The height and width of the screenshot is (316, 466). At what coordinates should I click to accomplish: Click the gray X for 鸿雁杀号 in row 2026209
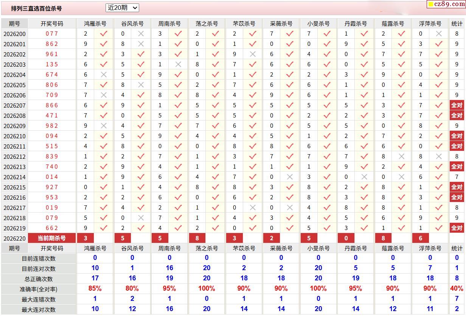tap(104, 126)
